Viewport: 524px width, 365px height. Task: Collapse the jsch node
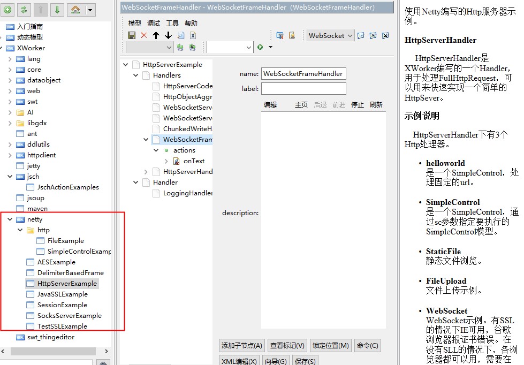10,177
